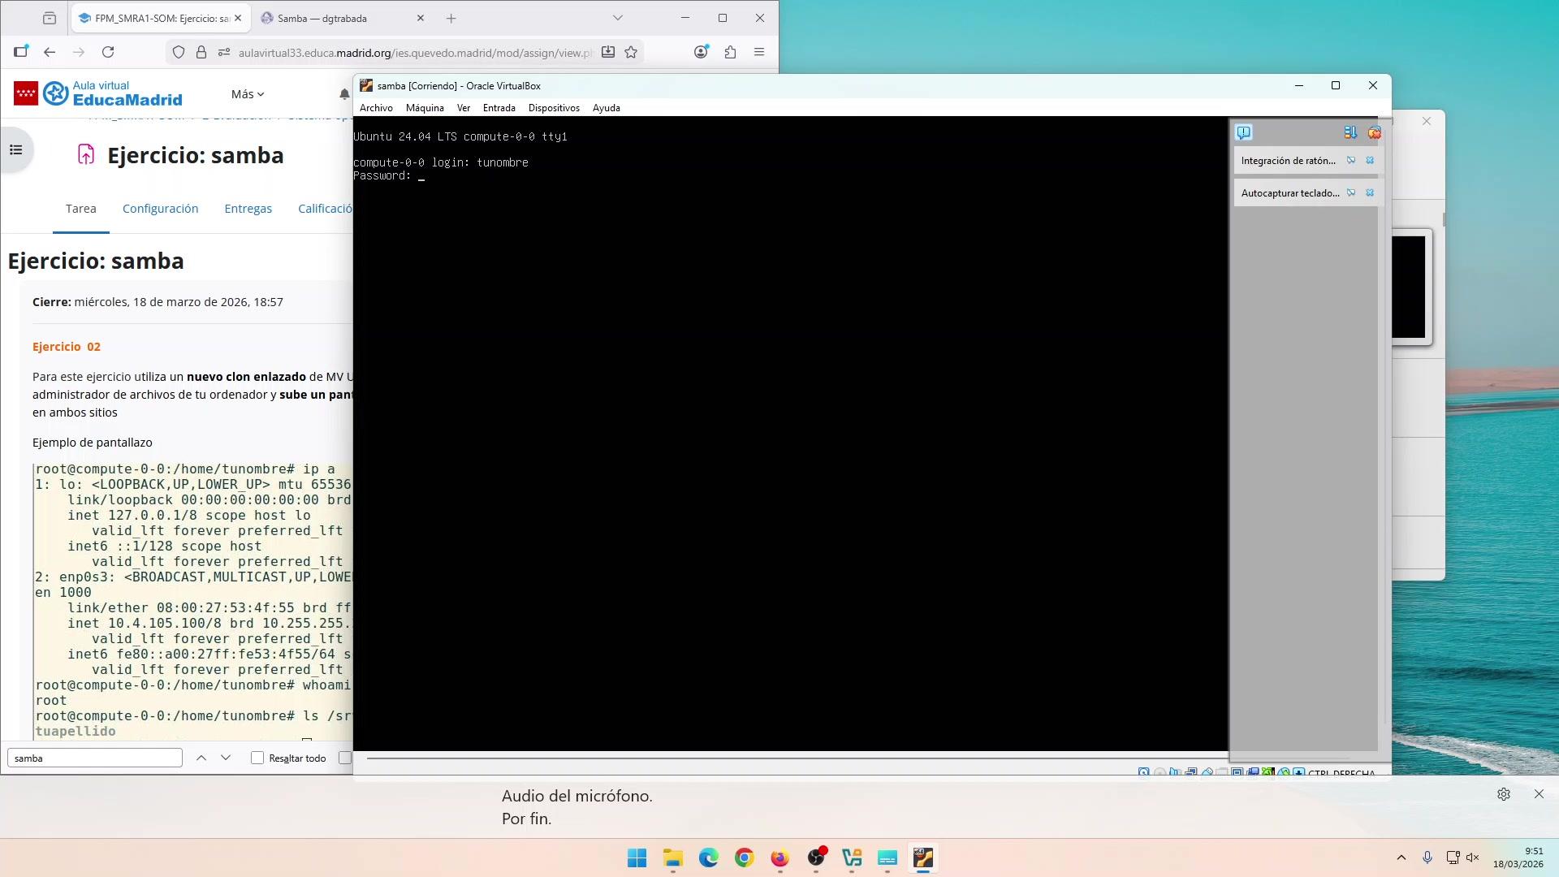
Task: Open VirtualBox USB devices status indicator
Action: pyautogui.click(x=1207, y=772)
